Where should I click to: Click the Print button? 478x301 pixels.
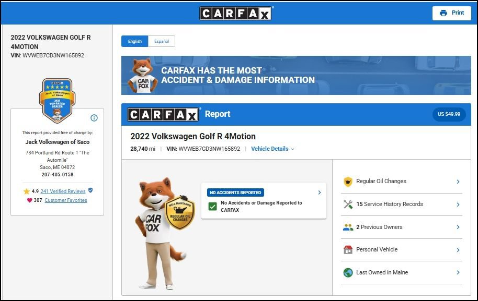click(451, 13)
